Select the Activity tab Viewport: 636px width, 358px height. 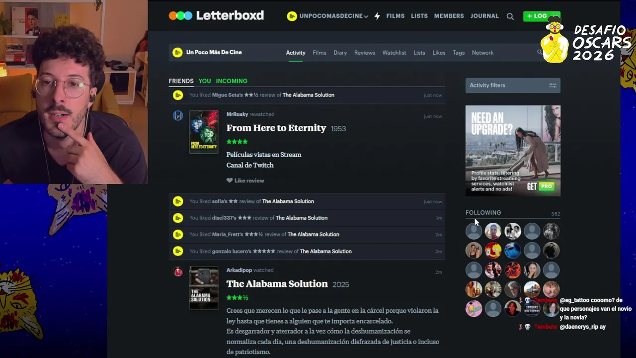coord(296,53)
